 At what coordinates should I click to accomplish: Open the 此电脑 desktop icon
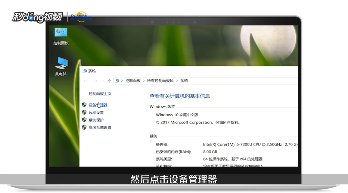tap(61, 66)
